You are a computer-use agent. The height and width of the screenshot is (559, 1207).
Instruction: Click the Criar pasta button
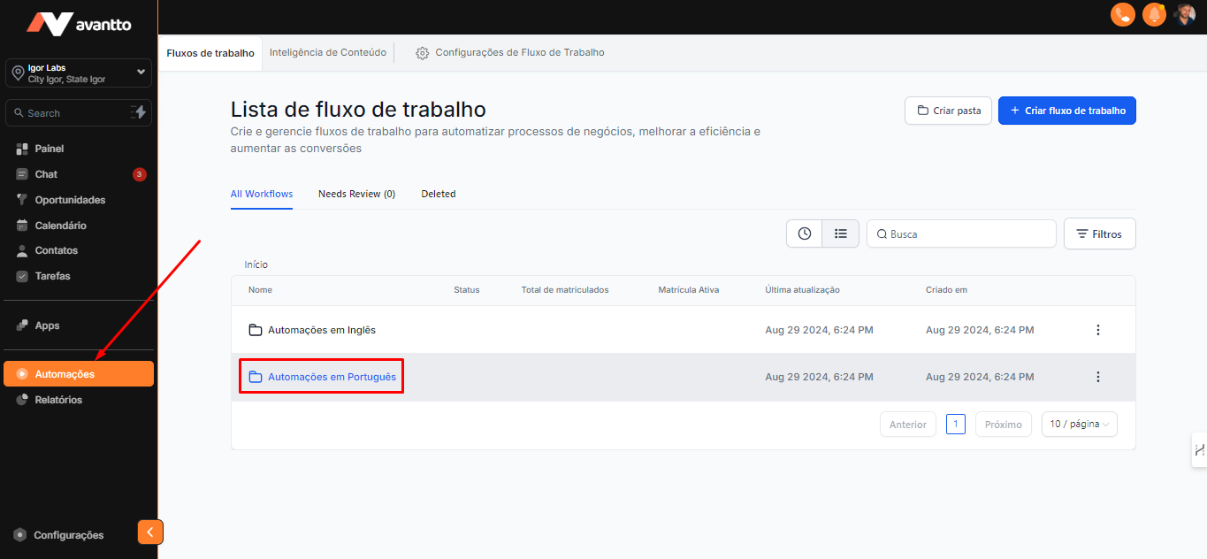pyautogui.click(x=948, y=111)
